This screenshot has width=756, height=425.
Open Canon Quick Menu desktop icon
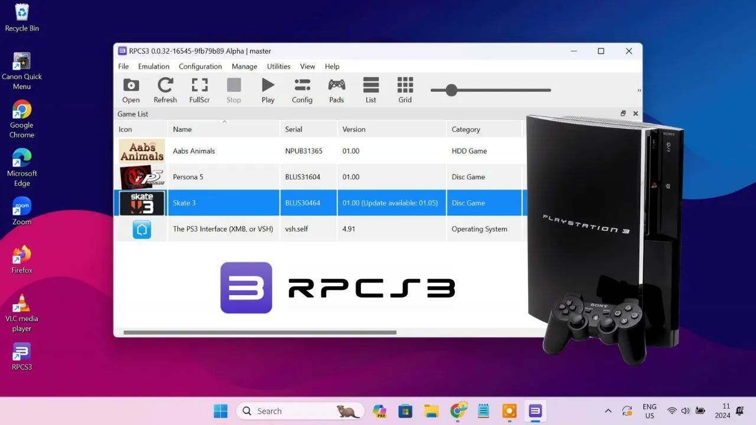pyautogui.click(x=22, y=71)
